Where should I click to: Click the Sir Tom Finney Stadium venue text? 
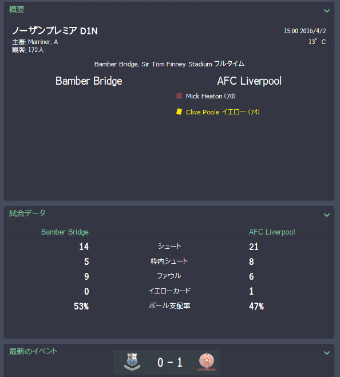tap(177, 64)
